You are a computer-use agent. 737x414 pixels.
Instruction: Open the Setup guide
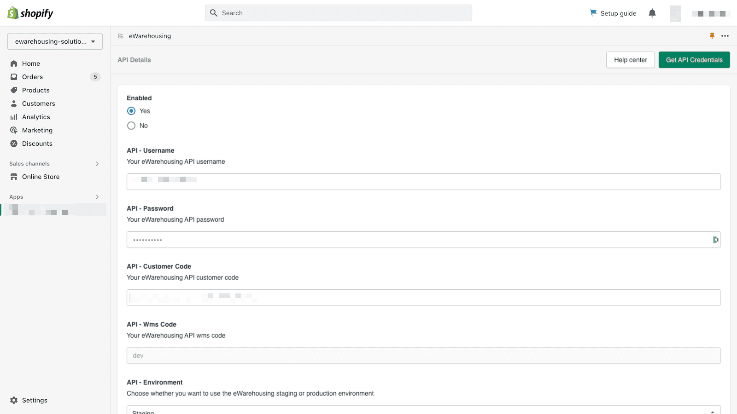pyautogui.click(x=613, y=13)
